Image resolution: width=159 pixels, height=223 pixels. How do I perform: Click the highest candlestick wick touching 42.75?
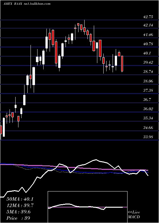[84, 27]
